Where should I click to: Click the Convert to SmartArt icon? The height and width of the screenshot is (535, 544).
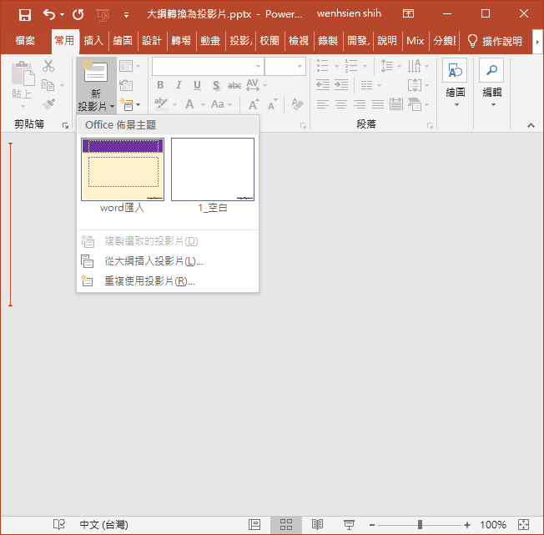tap(415, 104)
